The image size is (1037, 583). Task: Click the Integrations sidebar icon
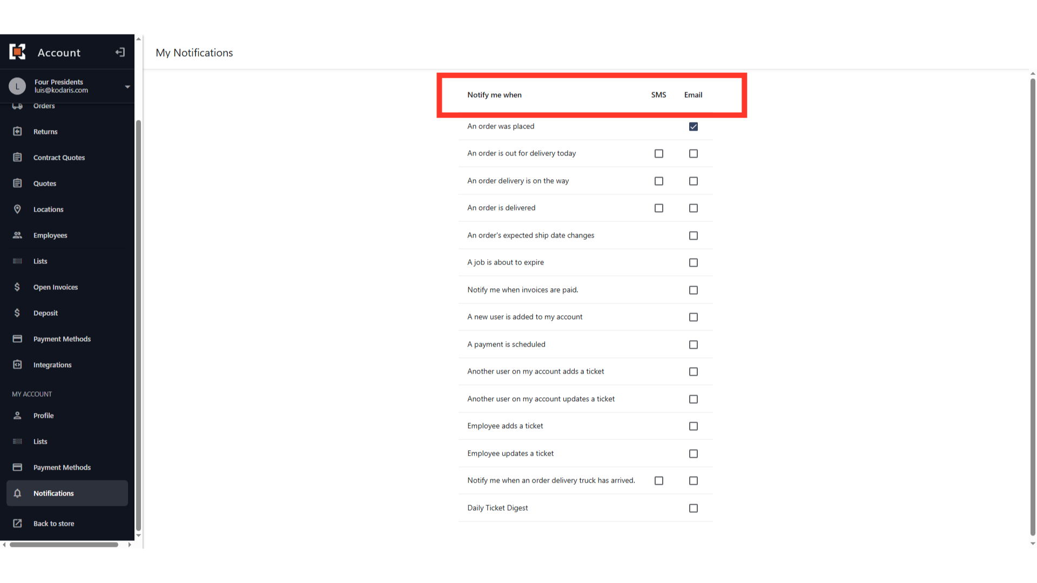[17, 365]
